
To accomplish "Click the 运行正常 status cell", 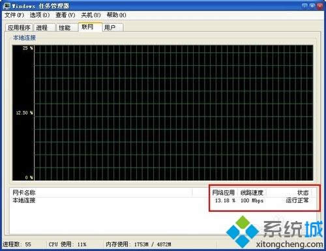I will (297, 200).
